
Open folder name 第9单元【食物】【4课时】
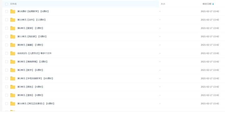[x=30, y=95]
